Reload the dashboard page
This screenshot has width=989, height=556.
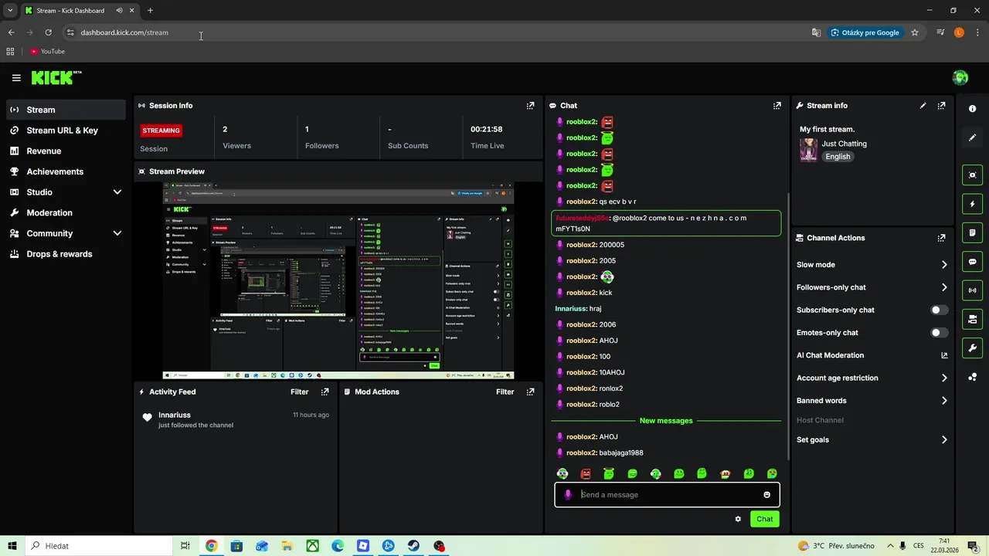click(49, 32)
